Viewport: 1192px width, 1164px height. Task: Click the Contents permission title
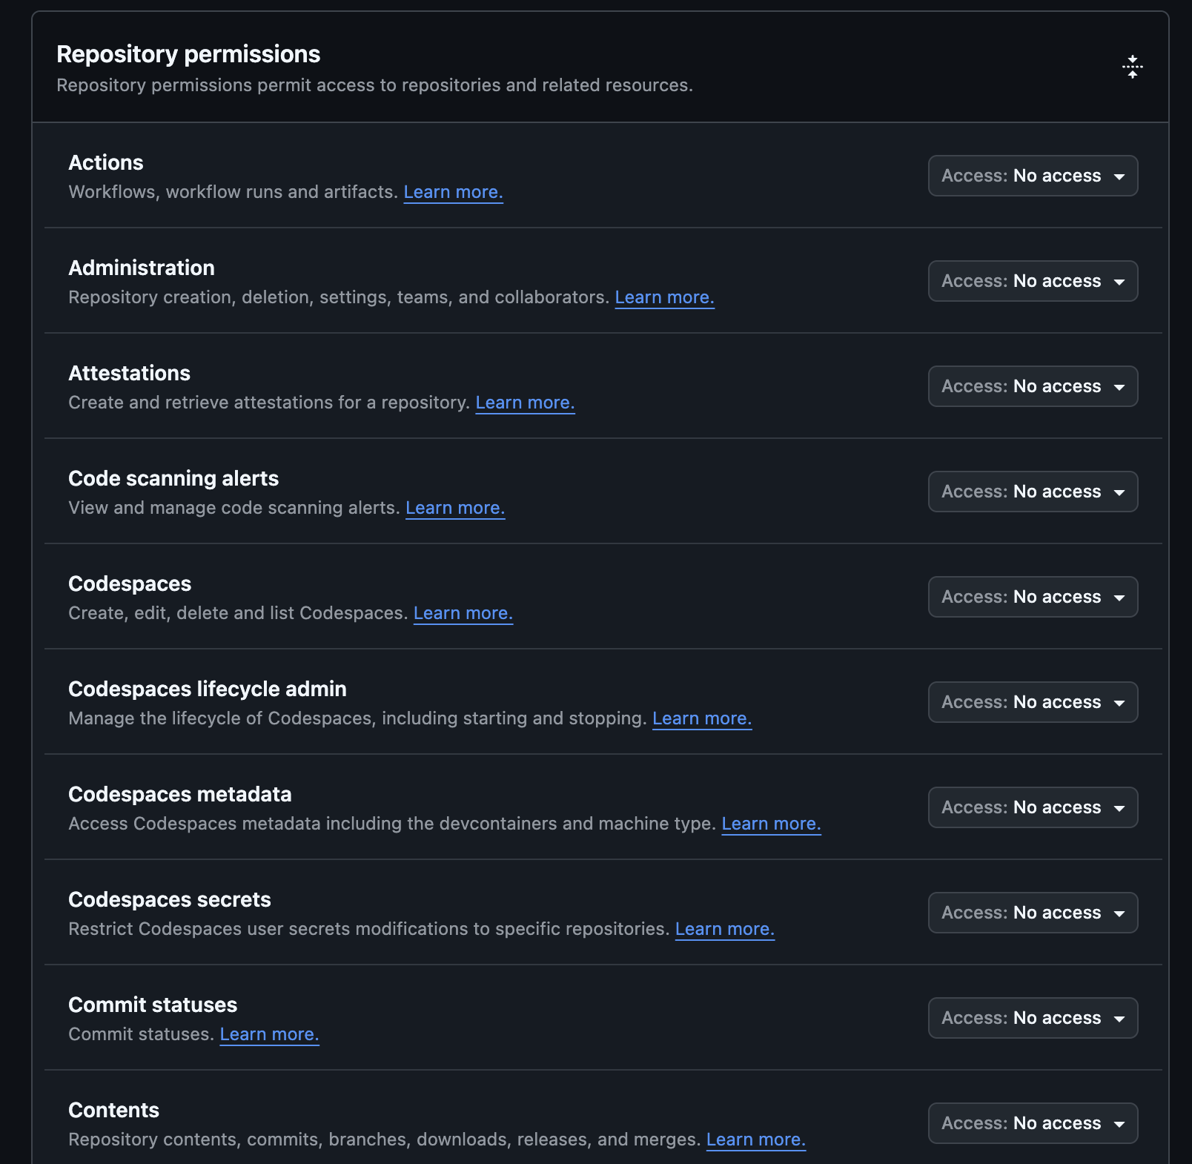(x=113, y=1110)
